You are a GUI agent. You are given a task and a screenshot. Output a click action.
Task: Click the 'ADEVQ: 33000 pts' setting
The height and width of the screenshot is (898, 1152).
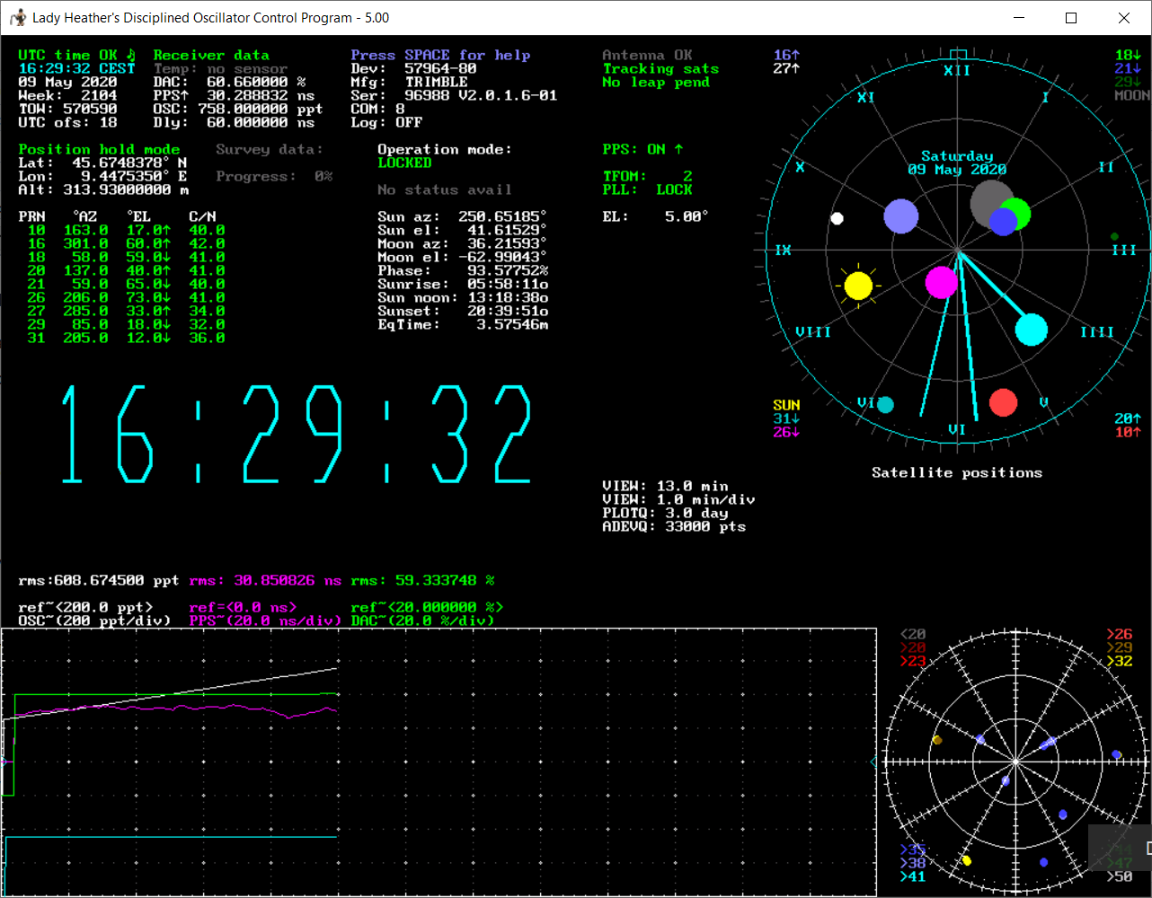674,527
